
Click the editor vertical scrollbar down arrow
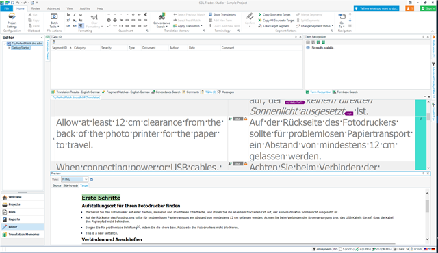pos(428,168)
